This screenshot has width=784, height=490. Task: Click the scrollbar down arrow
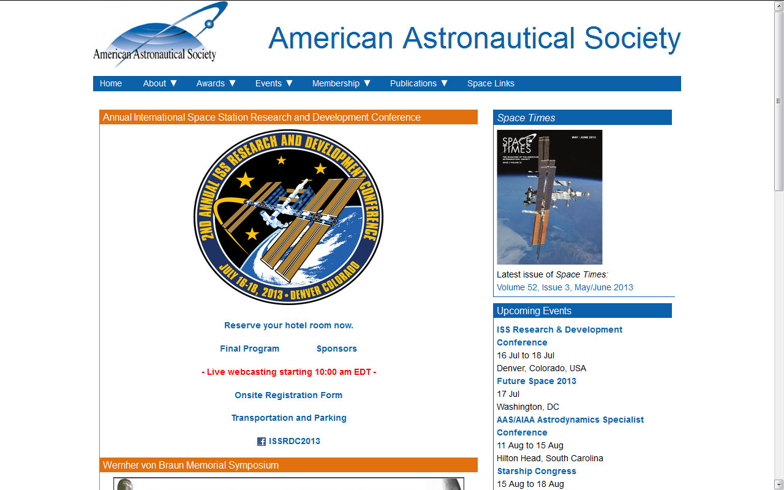click(778, 484)
